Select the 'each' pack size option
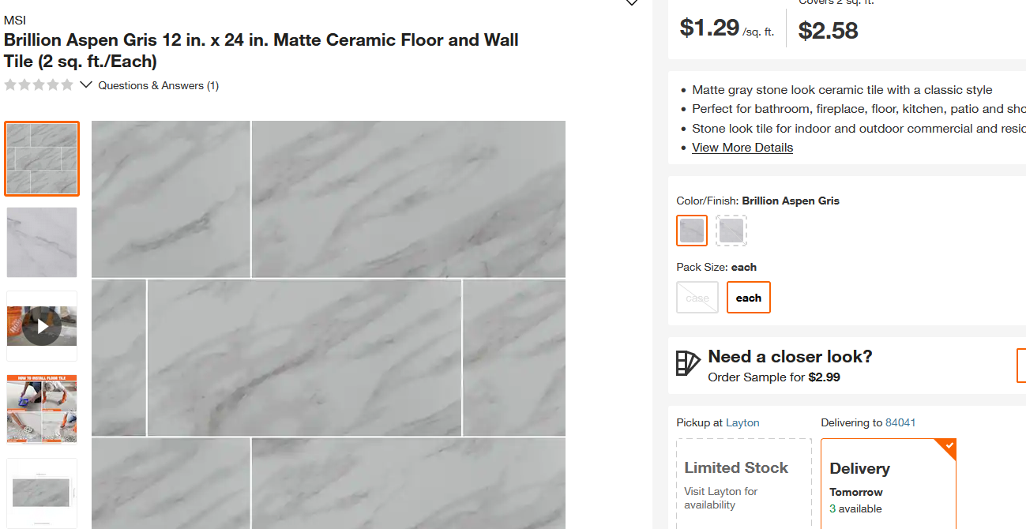The width and height of the screenshot is (1026, 529). [748, 297]
